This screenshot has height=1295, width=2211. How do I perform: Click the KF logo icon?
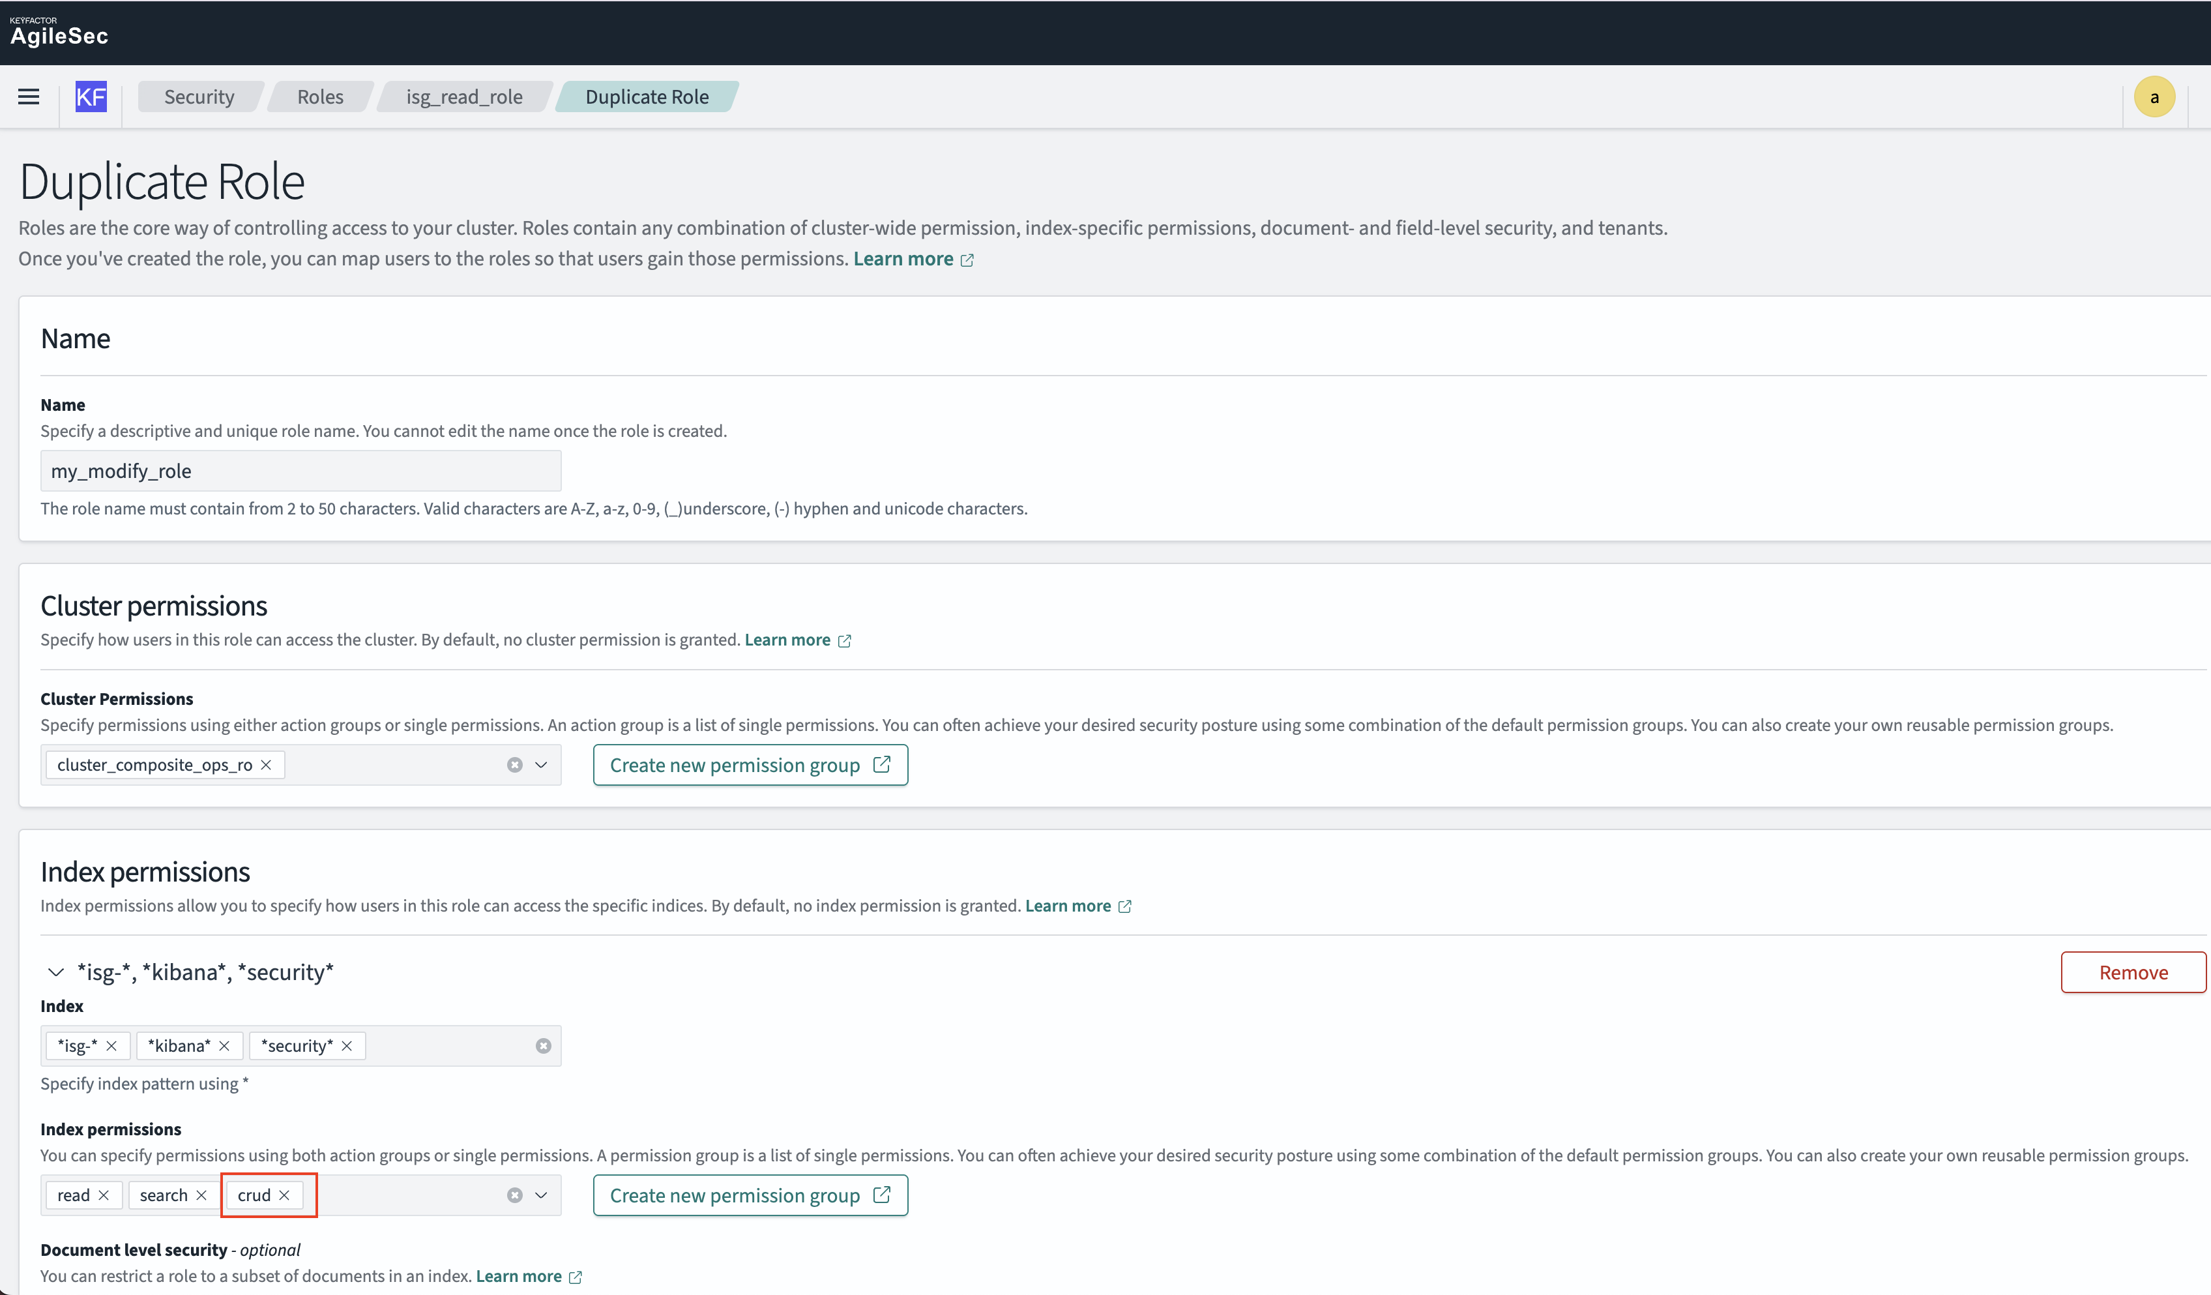(91, 97)
